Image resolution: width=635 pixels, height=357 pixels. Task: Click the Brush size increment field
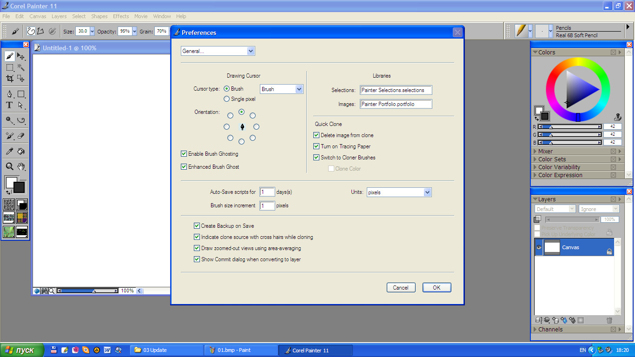267,205
